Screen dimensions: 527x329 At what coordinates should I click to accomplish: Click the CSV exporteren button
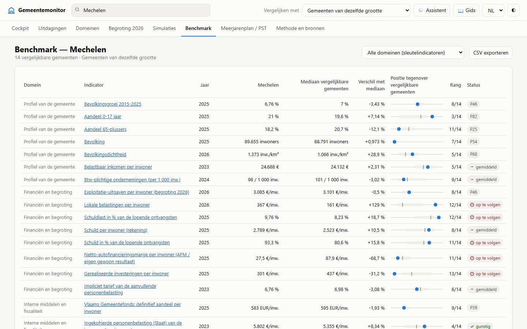point(490,53)
